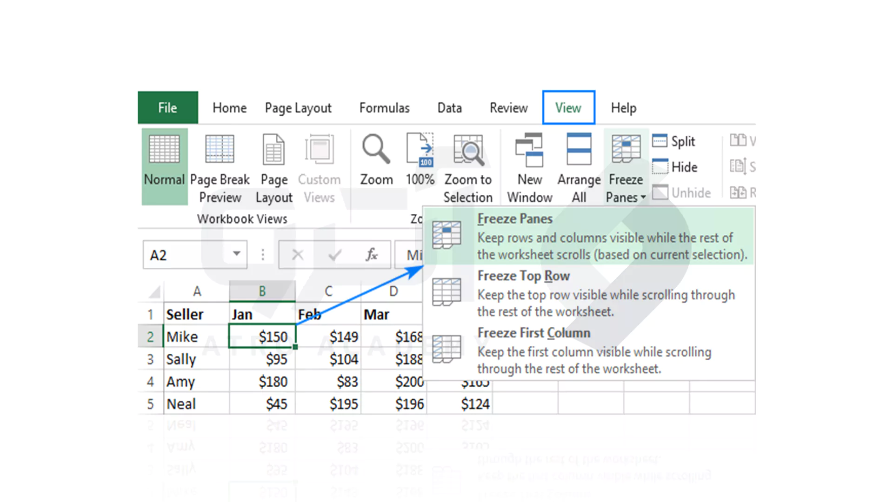Open the View ribbon tab
893x502 pixels.
(x=568, y=107)
